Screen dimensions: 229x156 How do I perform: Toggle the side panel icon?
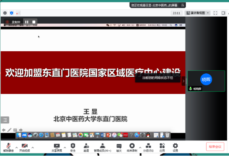[223, 13]
